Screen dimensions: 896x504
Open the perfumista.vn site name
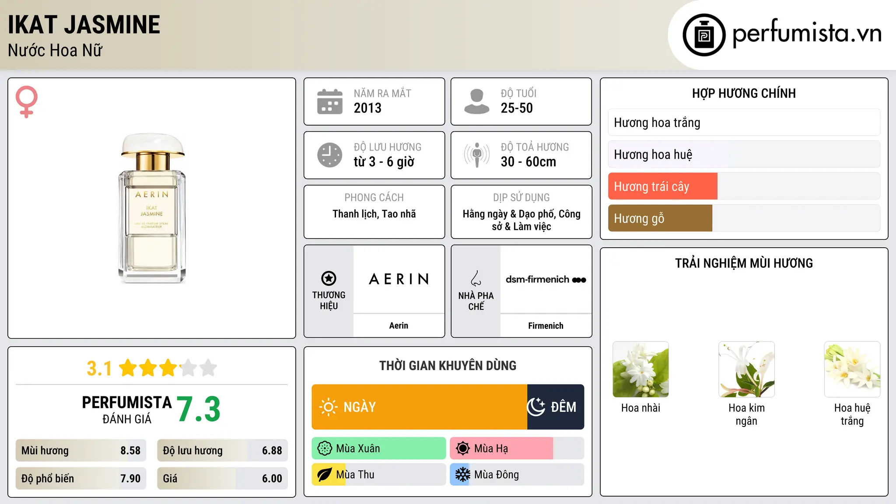click(x=807, y=33)
